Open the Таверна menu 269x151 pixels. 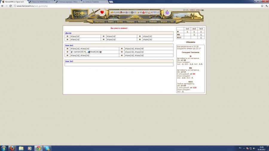click(130, 22)
